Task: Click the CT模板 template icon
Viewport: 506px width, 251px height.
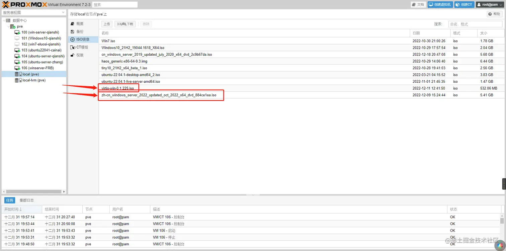Action: (x=73, y=47)
